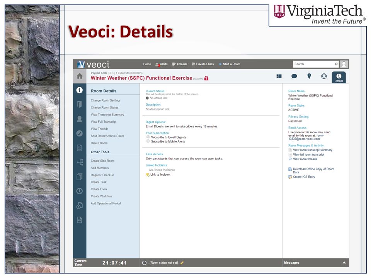Viewport: 371px width, 278px height.
Task: Click Shut Down/Archive Room
Action: point(107,136)
